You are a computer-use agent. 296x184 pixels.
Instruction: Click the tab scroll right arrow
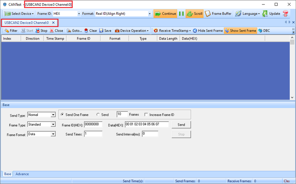coord(289,22)
